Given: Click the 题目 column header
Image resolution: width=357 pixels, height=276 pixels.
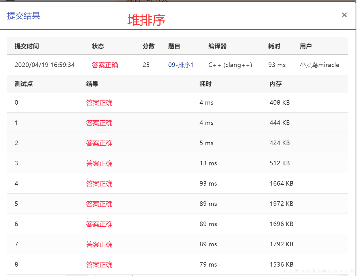Looking at the screenshot, I should click(174, 46).
